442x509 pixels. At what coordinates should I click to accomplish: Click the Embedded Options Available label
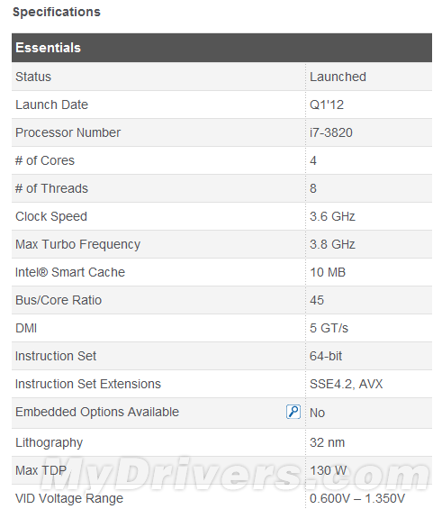click(97, 412)
